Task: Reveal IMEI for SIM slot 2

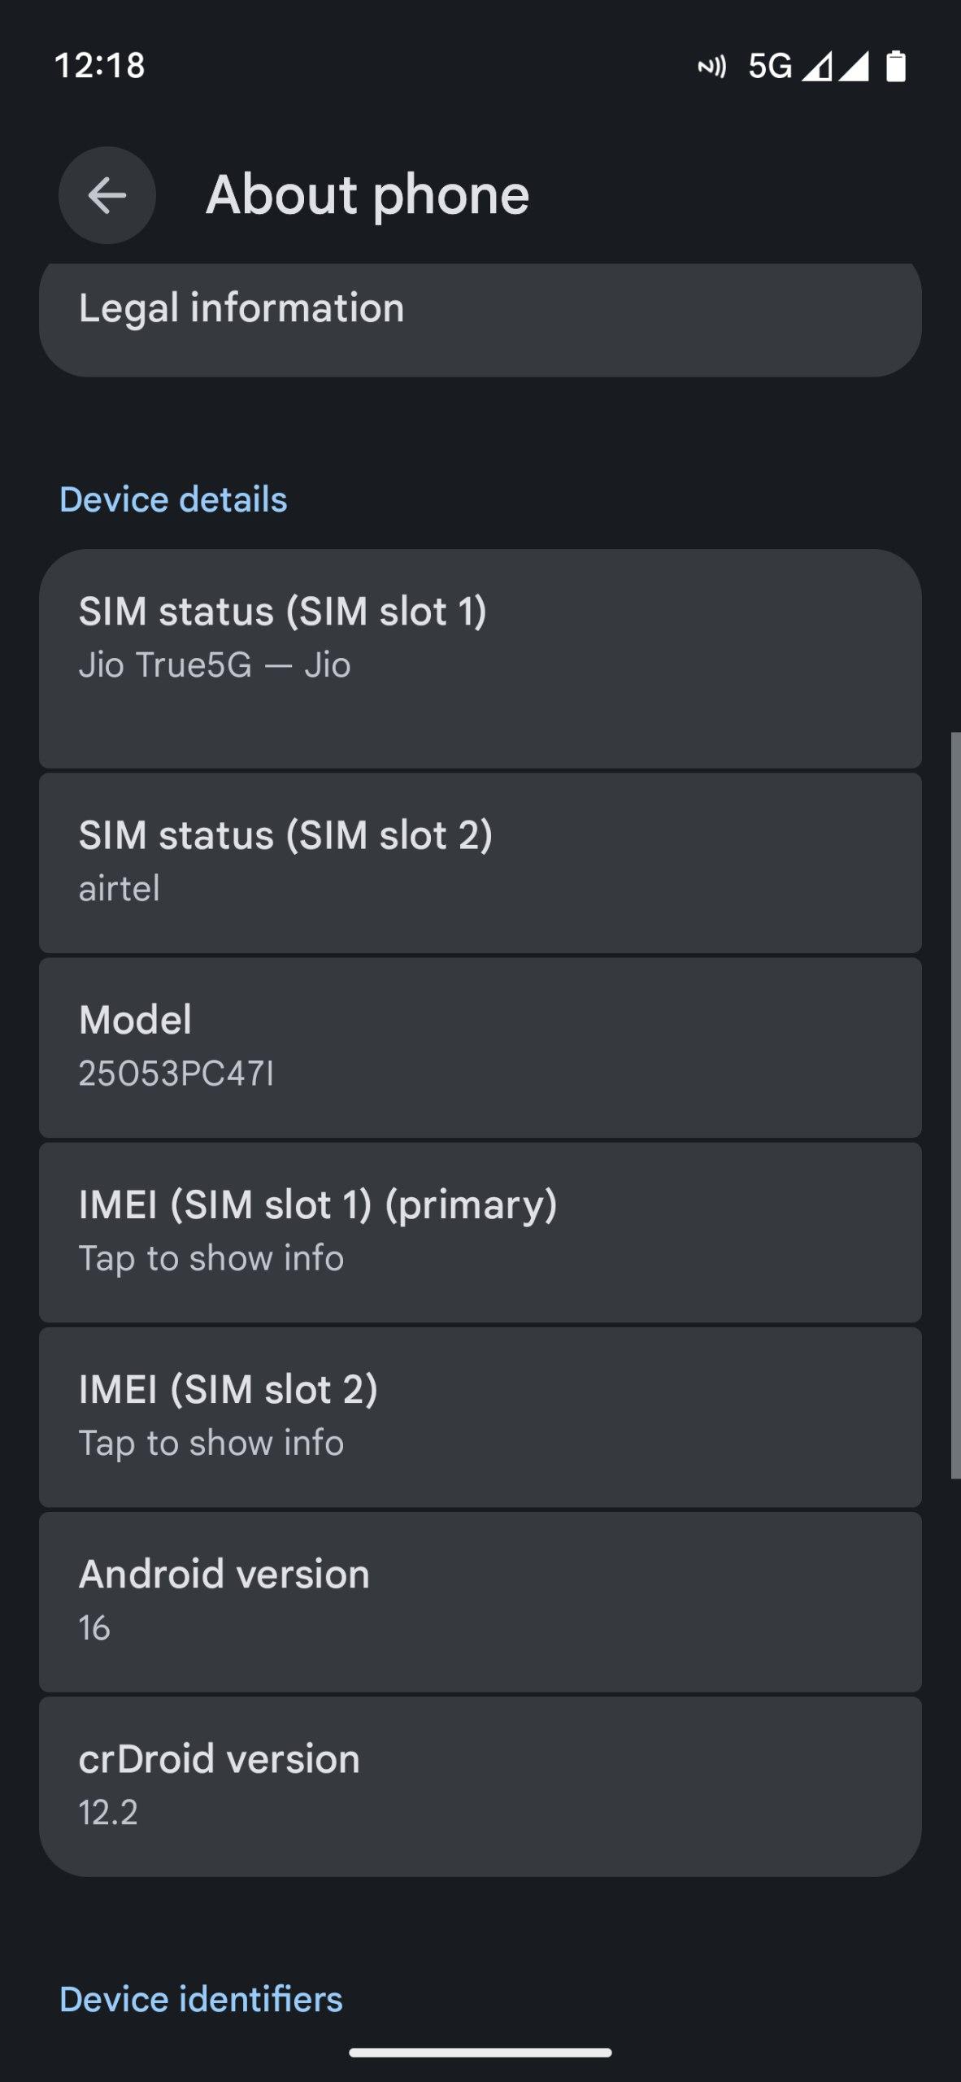Action: click(x=480, y=1417)
